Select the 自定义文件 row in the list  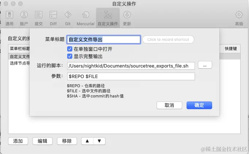coord(19,56)
